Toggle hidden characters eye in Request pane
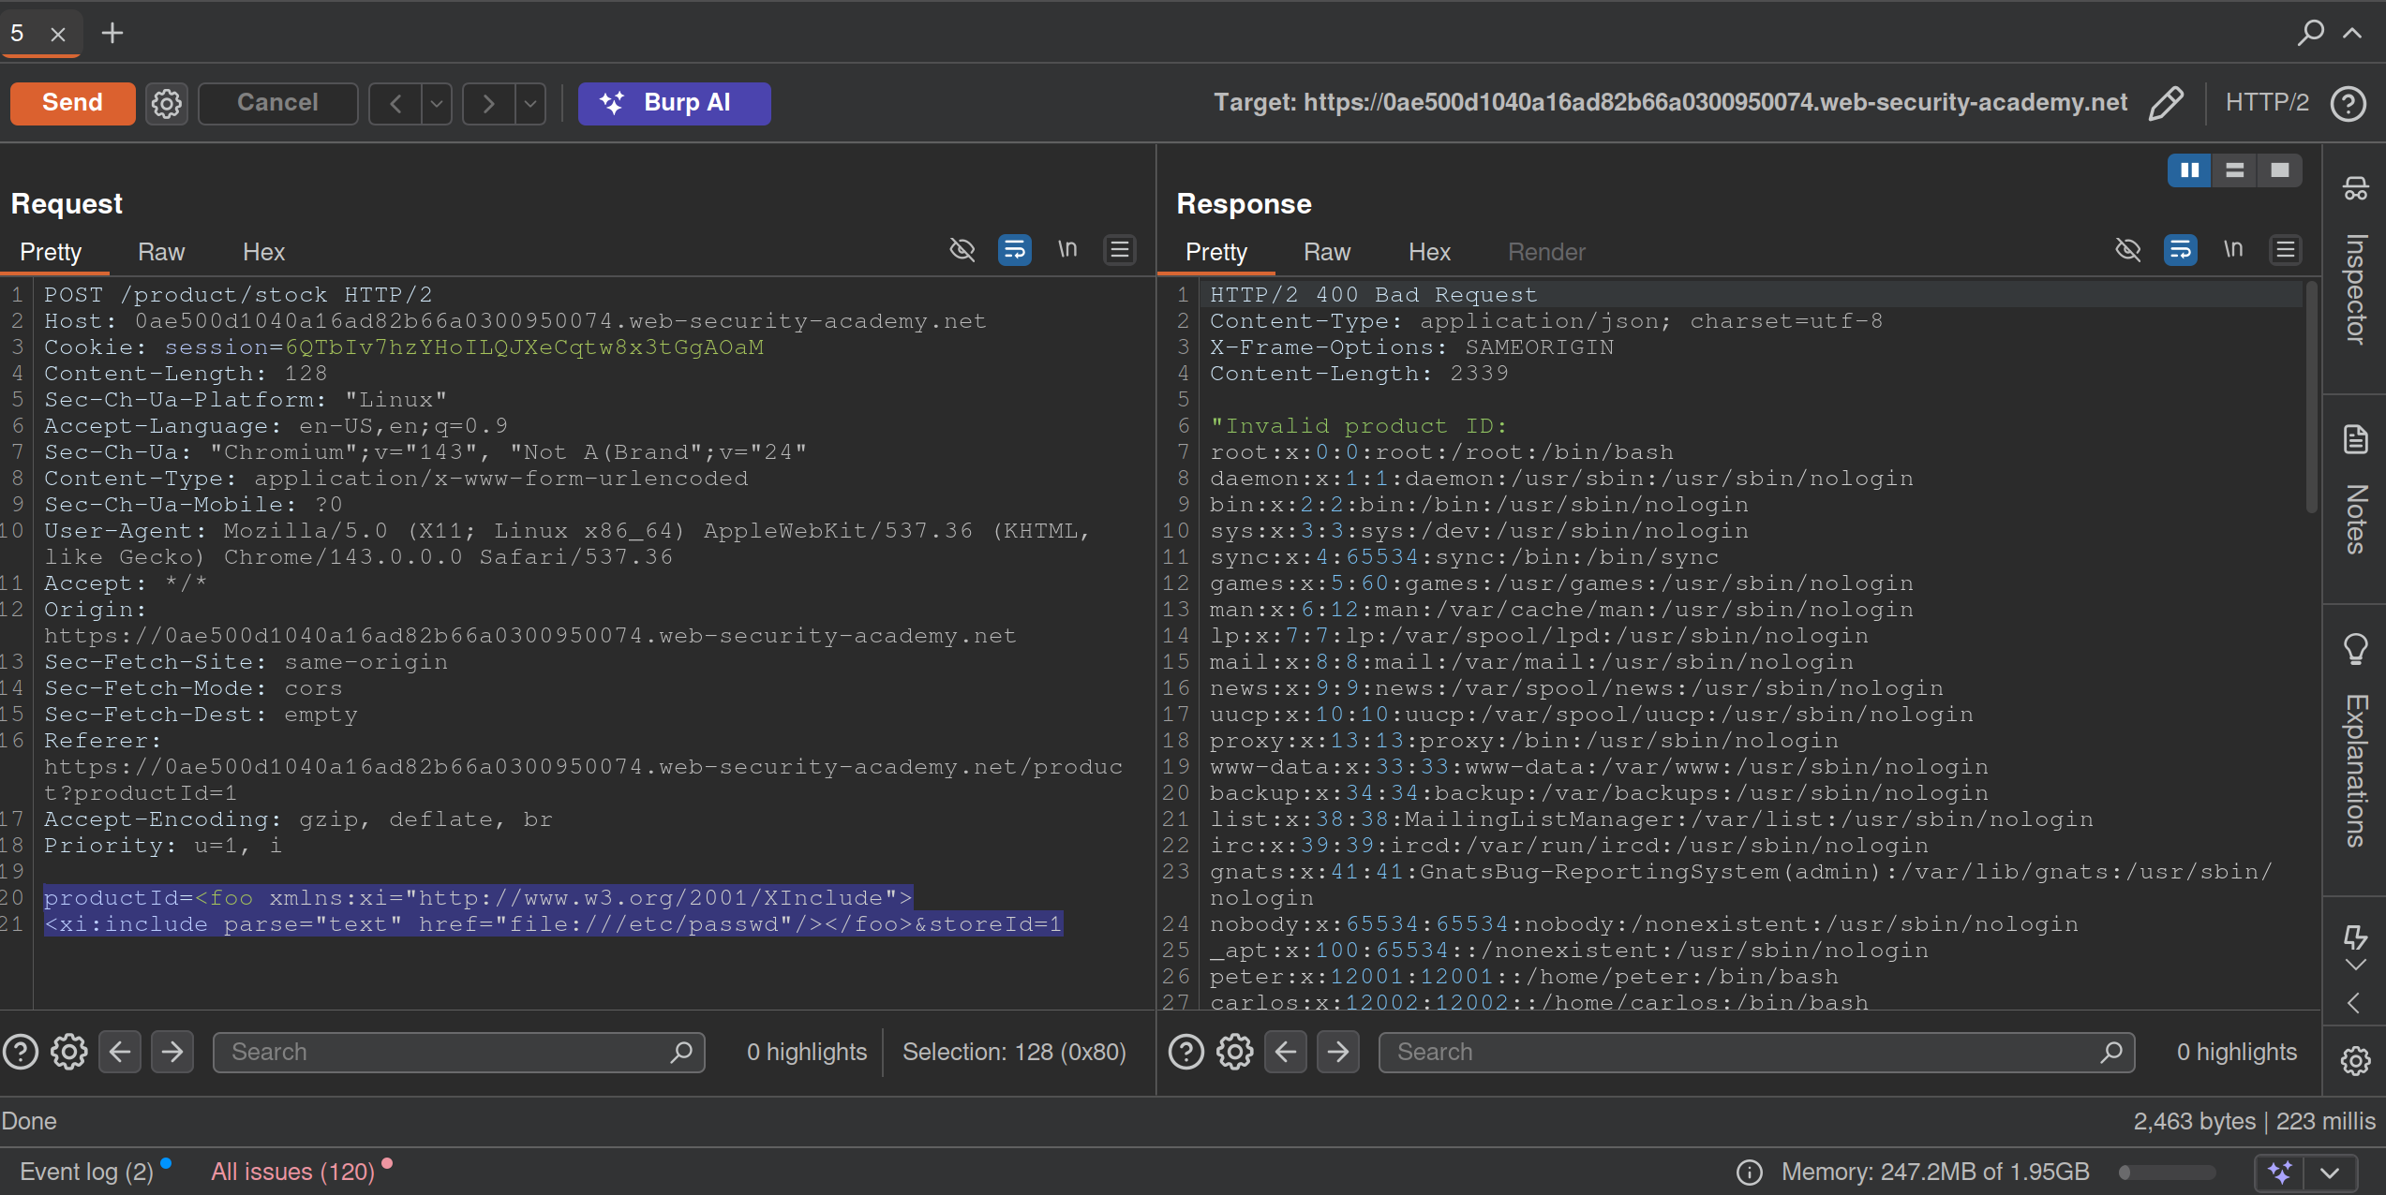The height and width of the screenshot is (1195, 2386). coord(962,250)
